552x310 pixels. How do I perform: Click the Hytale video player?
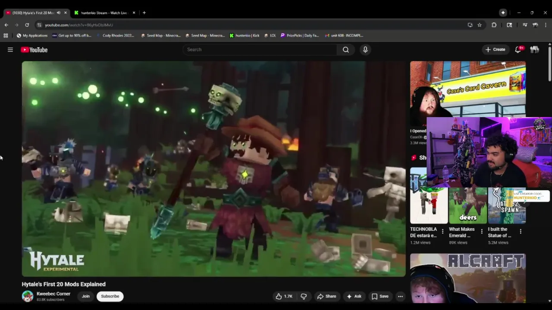[x=213, y=169]
